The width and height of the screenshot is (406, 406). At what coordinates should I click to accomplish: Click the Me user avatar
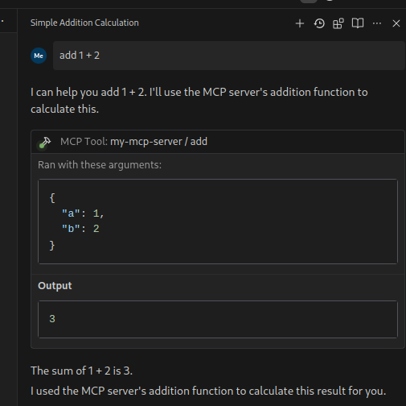[x=39, y=56]
